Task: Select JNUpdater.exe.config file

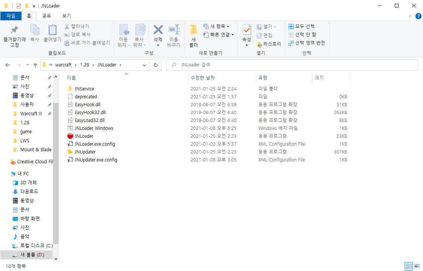Action: (x=96, y=160)
